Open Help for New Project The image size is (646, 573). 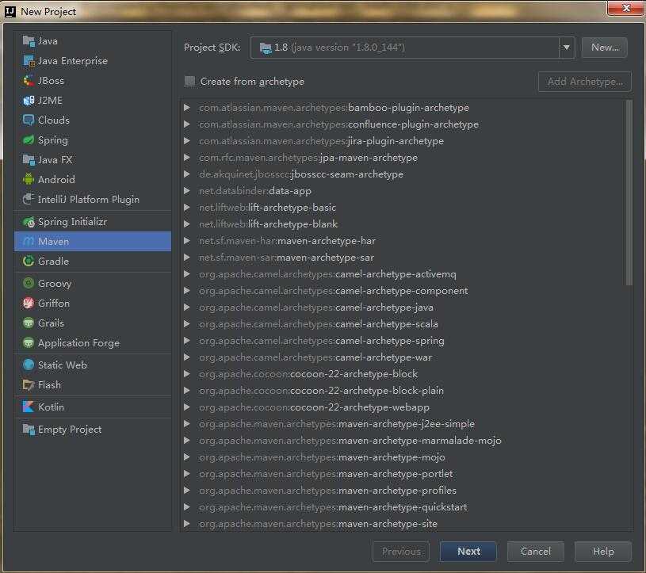pos(603,552)
